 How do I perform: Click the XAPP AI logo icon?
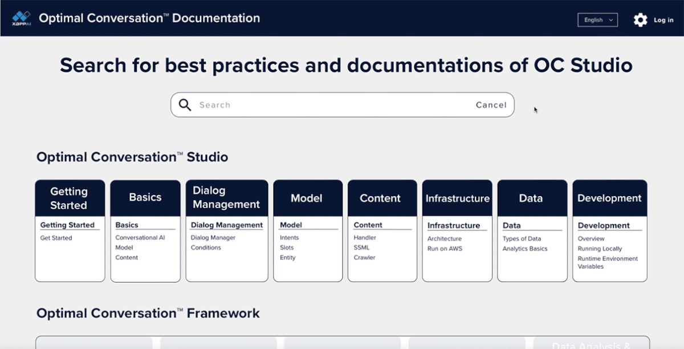(x=21, y=18)
